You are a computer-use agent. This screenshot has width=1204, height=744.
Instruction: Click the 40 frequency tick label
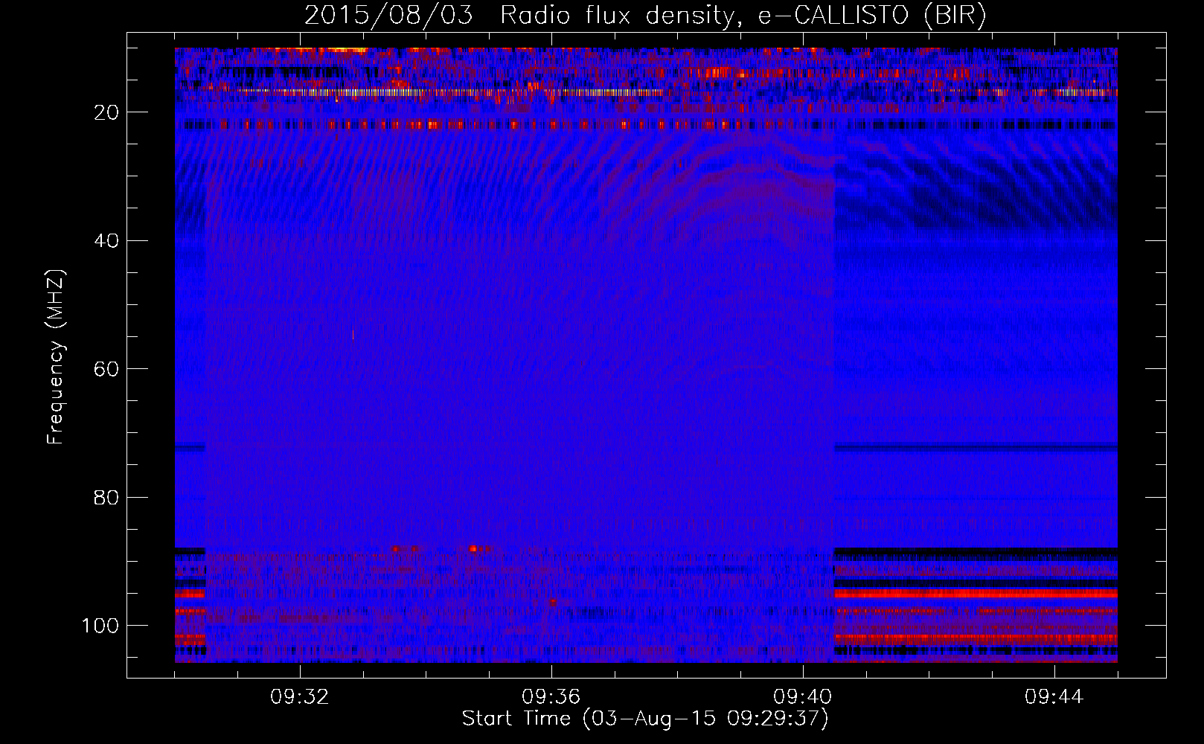[107, 241]
